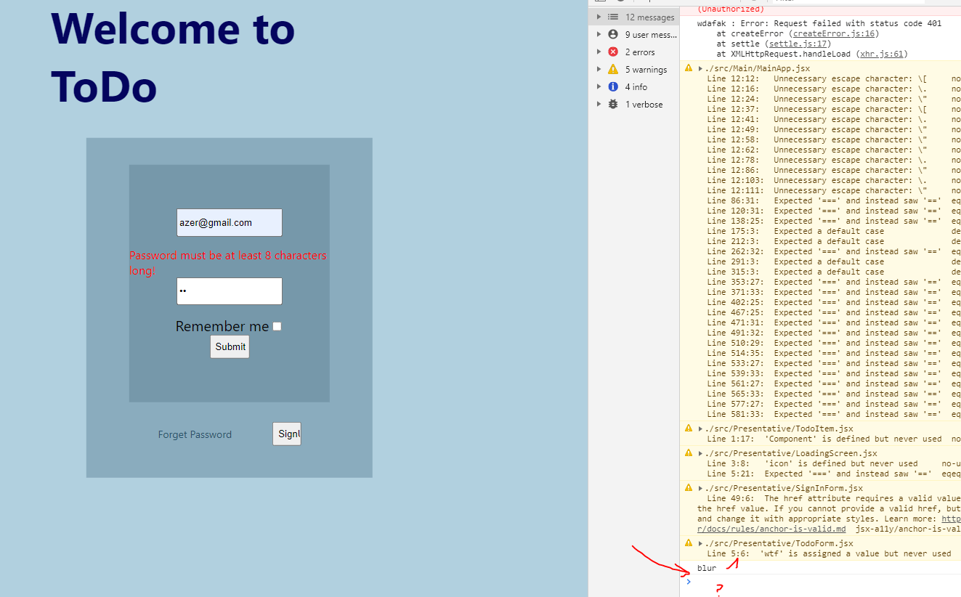Click the list icon beside 12 messages

[x=613, y=17]
